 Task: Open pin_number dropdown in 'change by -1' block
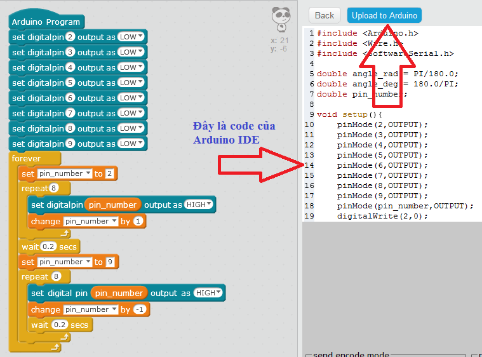click(91, 309)
